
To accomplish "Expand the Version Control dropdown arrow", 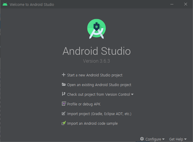I will coord(132,95).
